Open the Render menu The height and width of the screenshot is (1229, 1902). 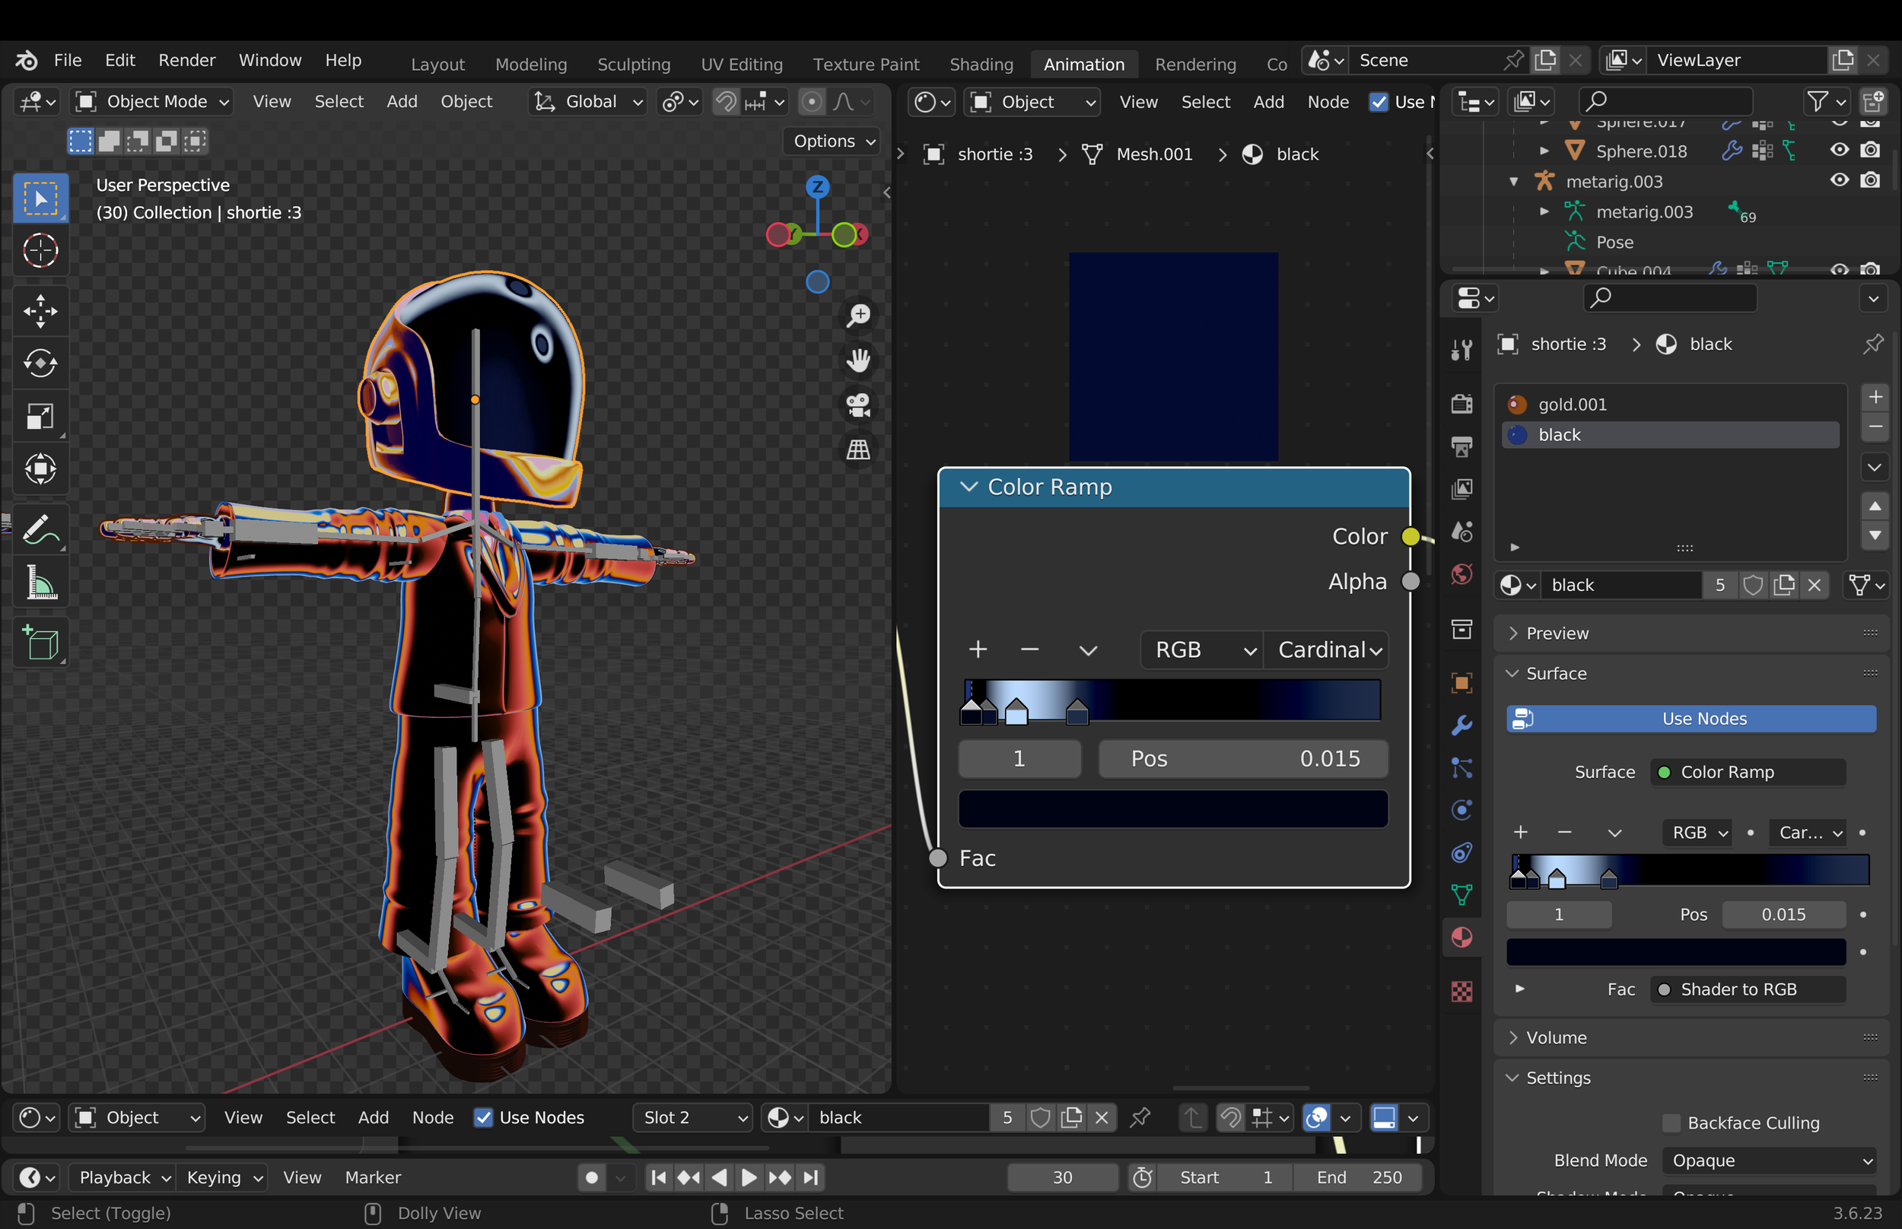click(186, 60)
